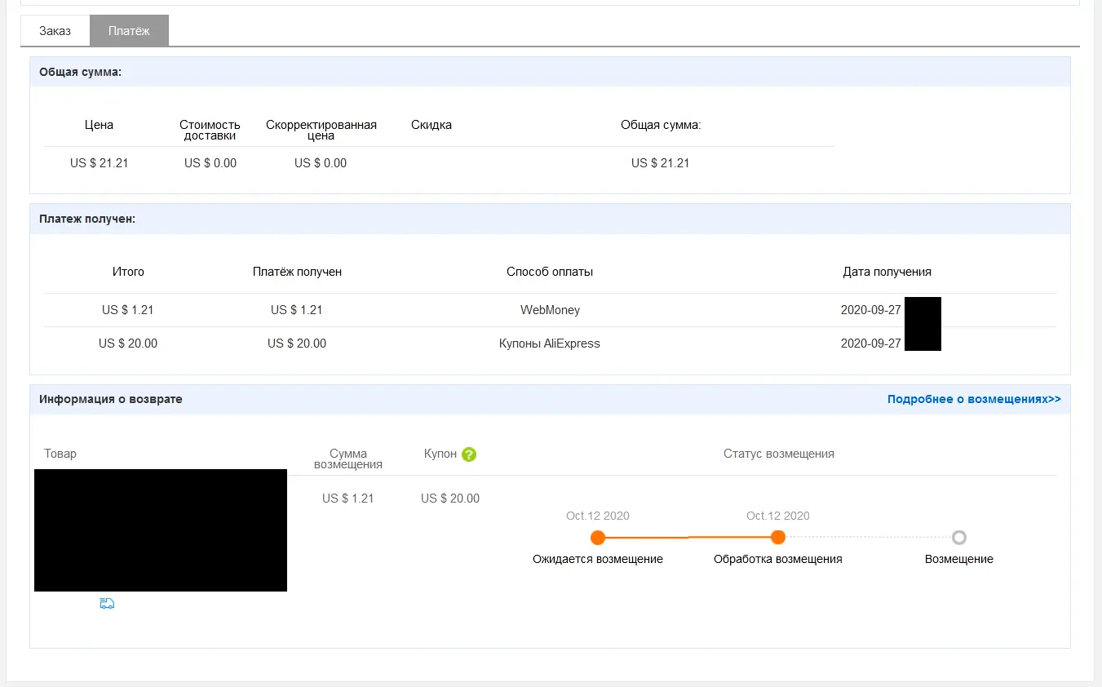Click the blue delivery truck icon
This screenshot has width=1102, height=687.
click(107, 604)
